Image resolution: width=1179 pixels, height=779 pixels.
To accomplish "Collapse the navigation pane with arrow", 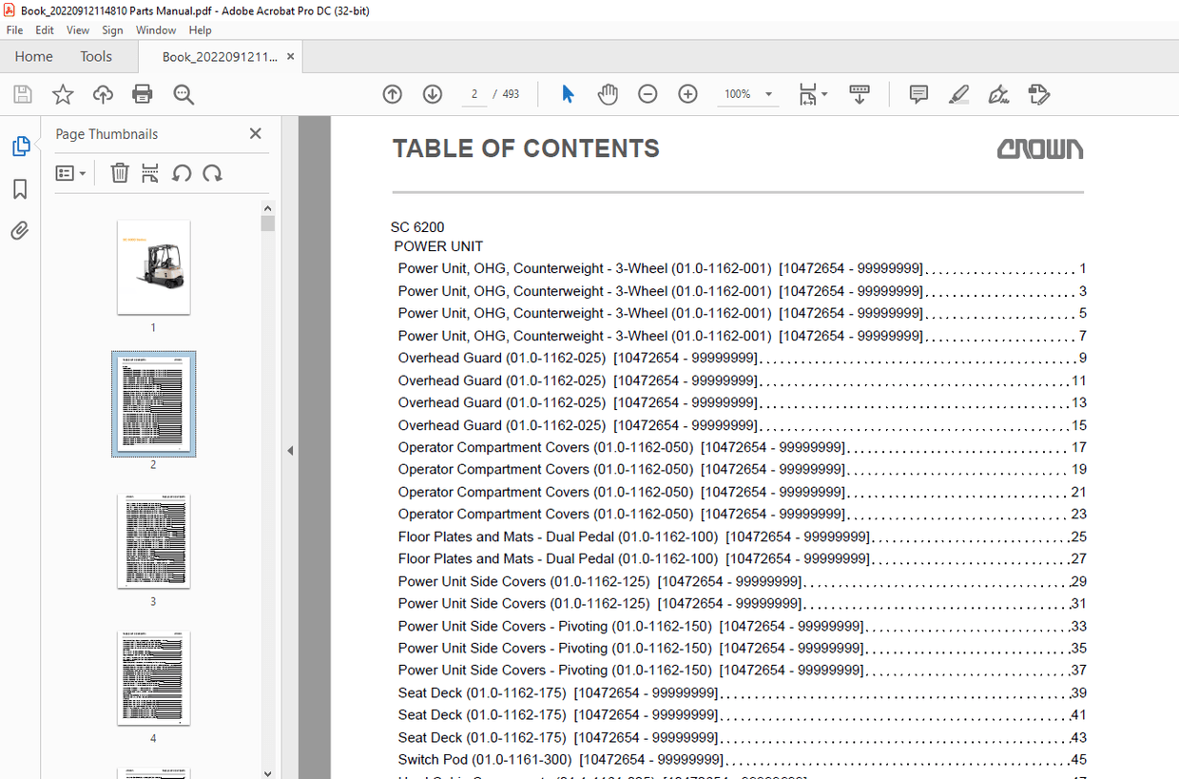I will click(x=290, y=451).
